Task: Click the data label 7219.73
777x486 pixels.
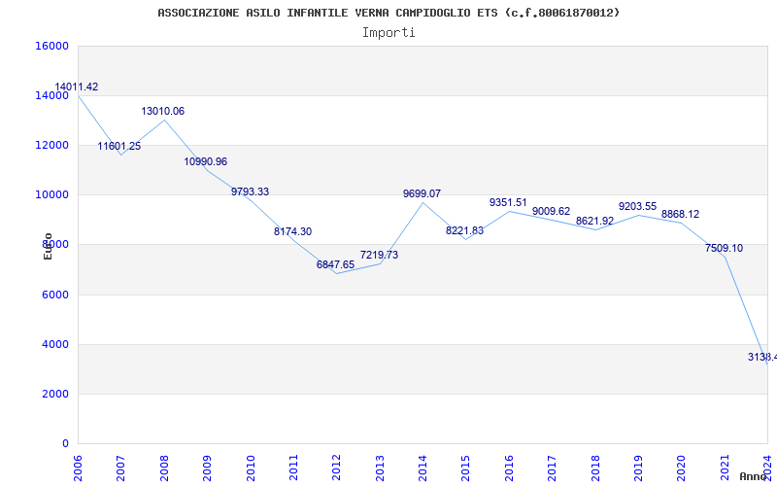Action: click(379, 255)
